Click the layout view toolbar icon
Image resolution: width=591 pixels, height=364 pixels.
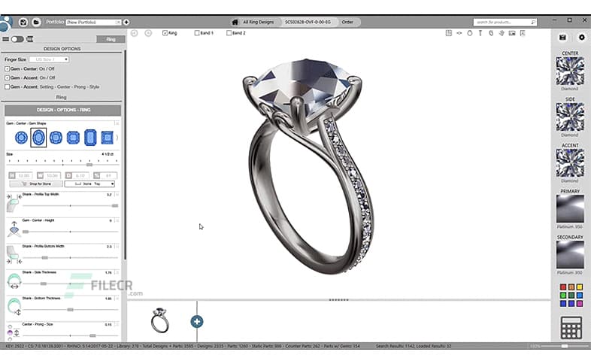pyautogui.click(x=449, y=33)
